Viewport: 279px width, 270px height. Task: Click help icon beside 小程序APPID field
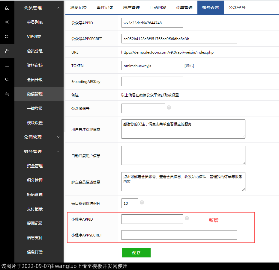[x=187, y=218]
